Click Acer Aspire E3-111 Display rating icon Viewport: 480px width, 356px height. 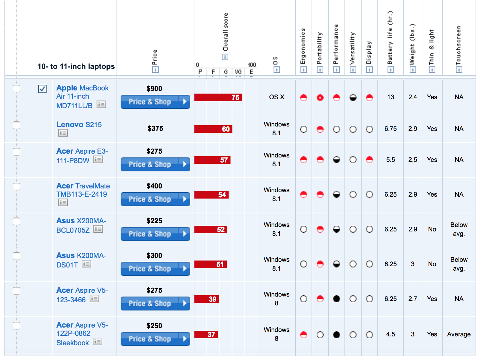tap(369, 160)
